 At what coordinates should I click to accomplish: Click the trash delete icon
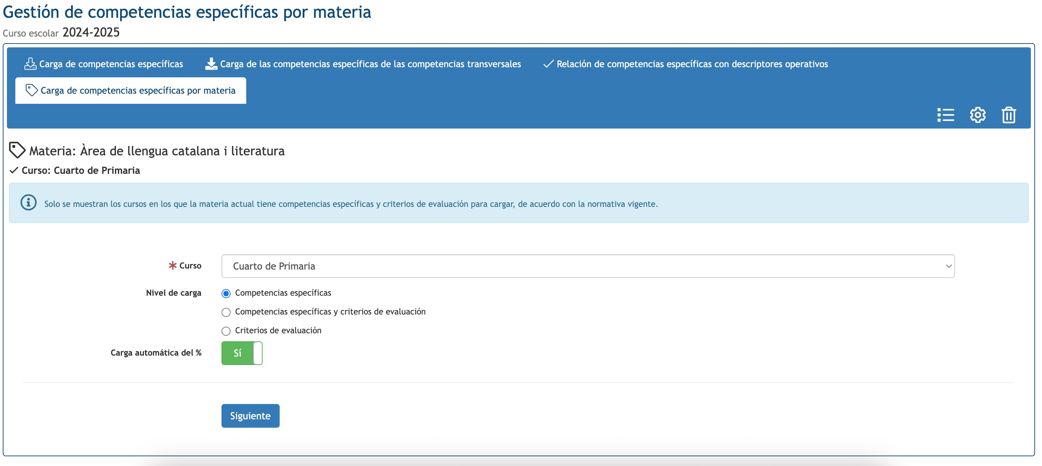tap(1009, 115)
